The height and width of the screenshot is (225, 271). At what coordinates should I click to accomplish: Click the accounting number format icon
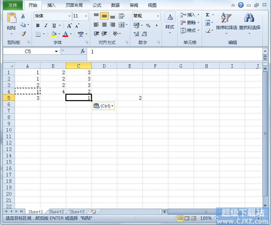(136, 26)
